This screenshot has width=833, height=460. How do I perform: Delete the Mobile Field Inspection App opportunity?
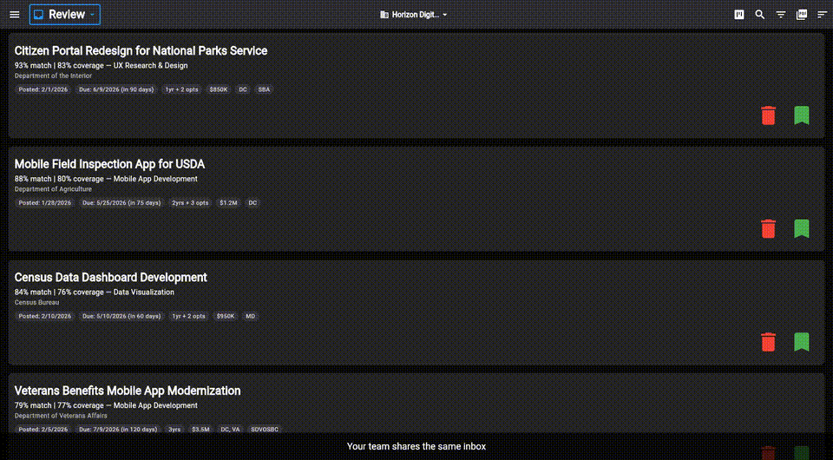tap(768, 229)
